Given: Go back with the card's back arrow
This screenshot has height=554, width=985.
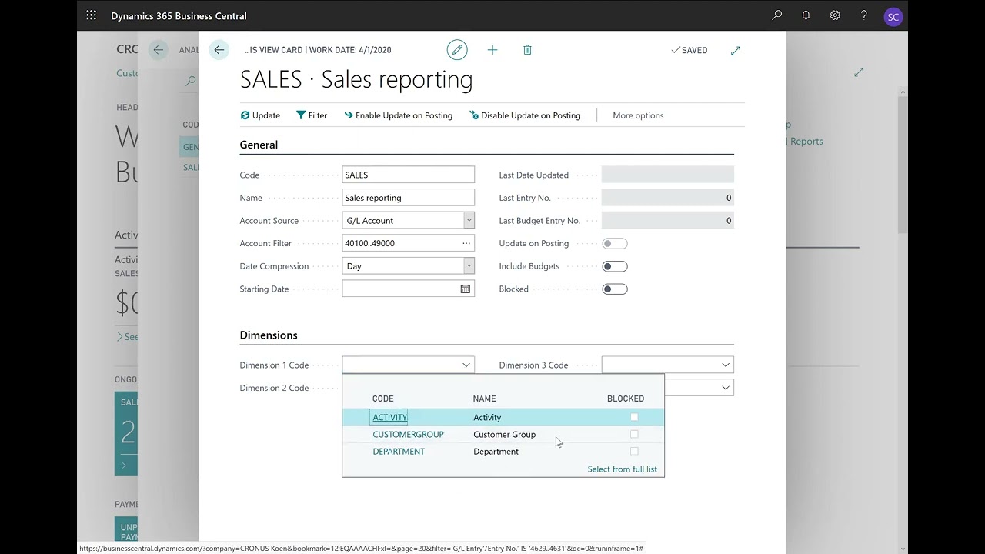Looking at the screenshot, I should tap(219, 50).
